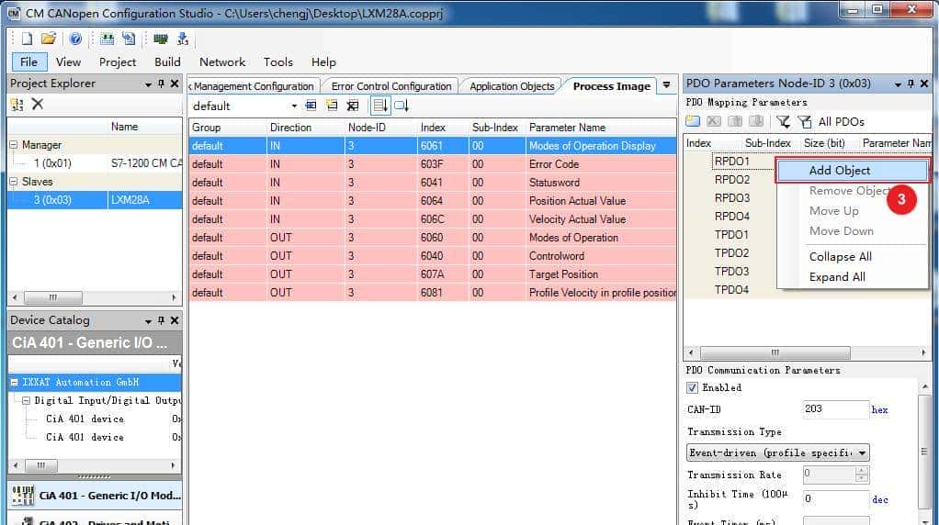939x525 pixels.
Task: Switch to Application Objects tab
Action: tap(512, 86)
